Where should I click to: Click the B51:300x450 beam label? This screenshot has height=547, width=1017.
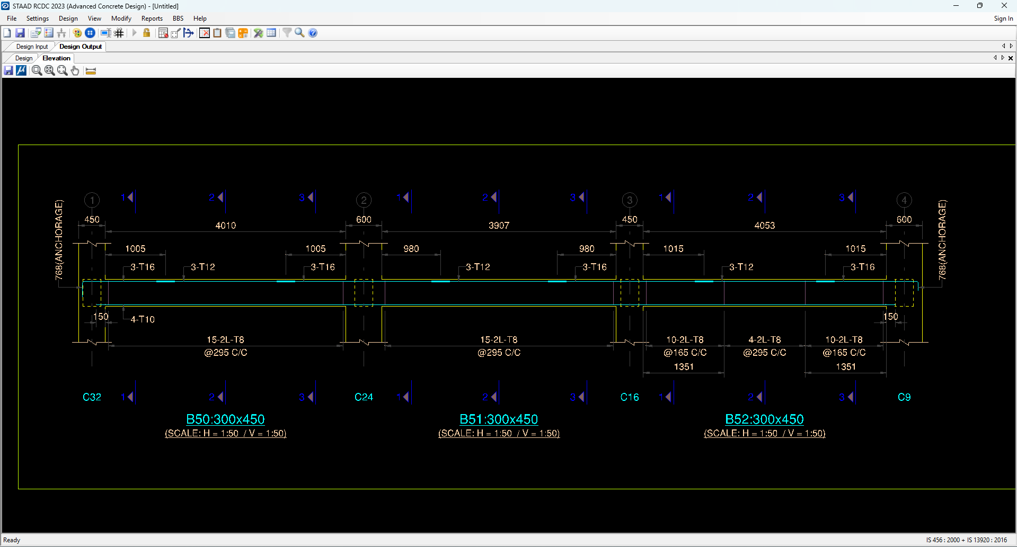(499, 419)
